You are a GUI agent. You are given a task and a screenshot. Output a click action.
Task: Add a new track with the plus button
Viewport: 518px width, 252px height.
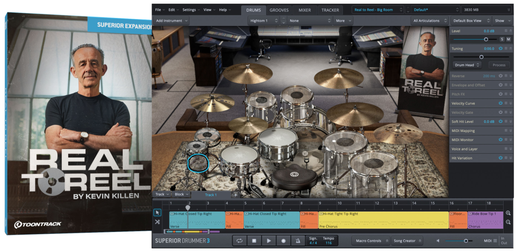point(235,195)
